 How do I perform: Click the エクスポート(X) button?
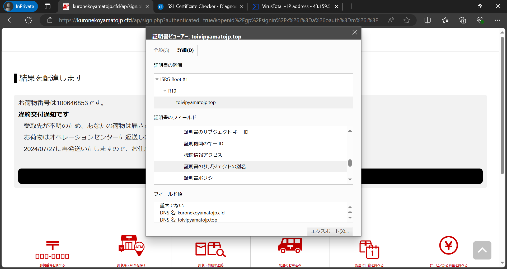coord(330,231)
